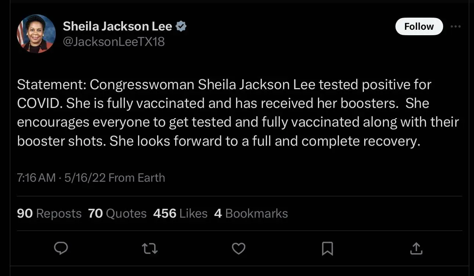Viewport: 474px width, 276px height.
Task: Click the 5/16/22 date in the timestamp
Action: pos(85,178)
